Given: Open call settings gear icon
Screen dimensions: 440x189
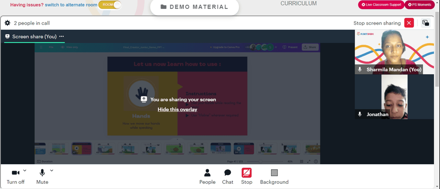Looking at the screenshot, I should 7,23.
